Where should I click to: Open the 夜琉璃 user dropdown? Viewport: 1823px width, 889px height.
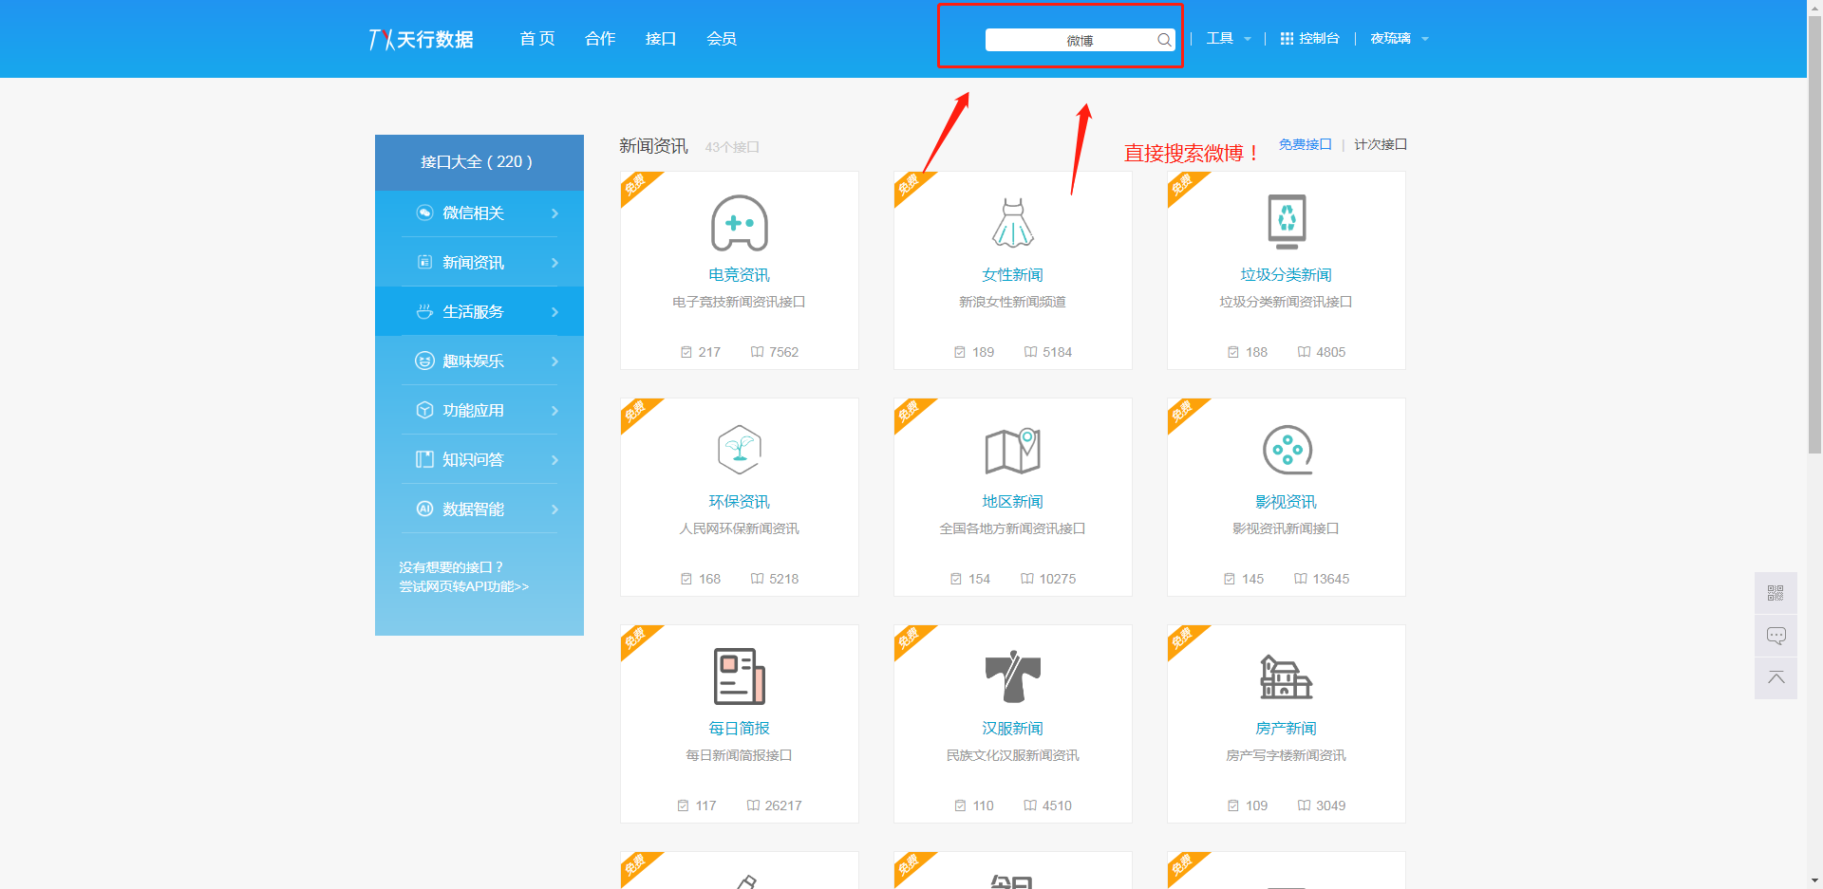pos(1399,39)
